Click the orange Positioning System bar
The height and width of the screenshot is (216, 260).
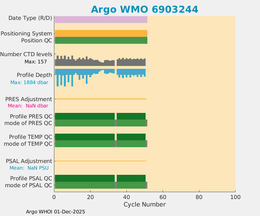[101, 33]
